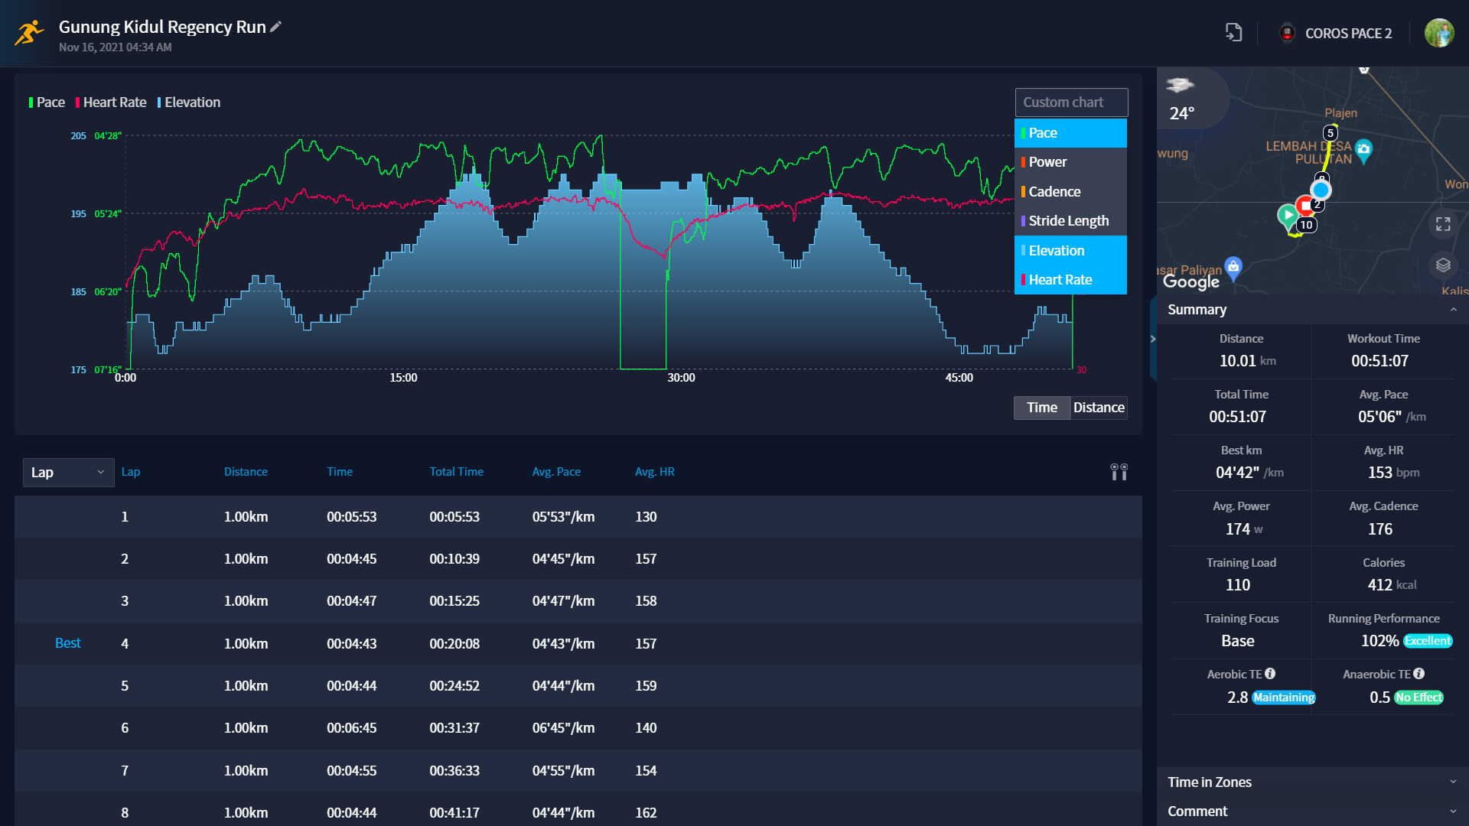Select the Time chart axis tab
This screenshot has height=826, width=1469.
pyautogui.click(x=1041, y=408)
